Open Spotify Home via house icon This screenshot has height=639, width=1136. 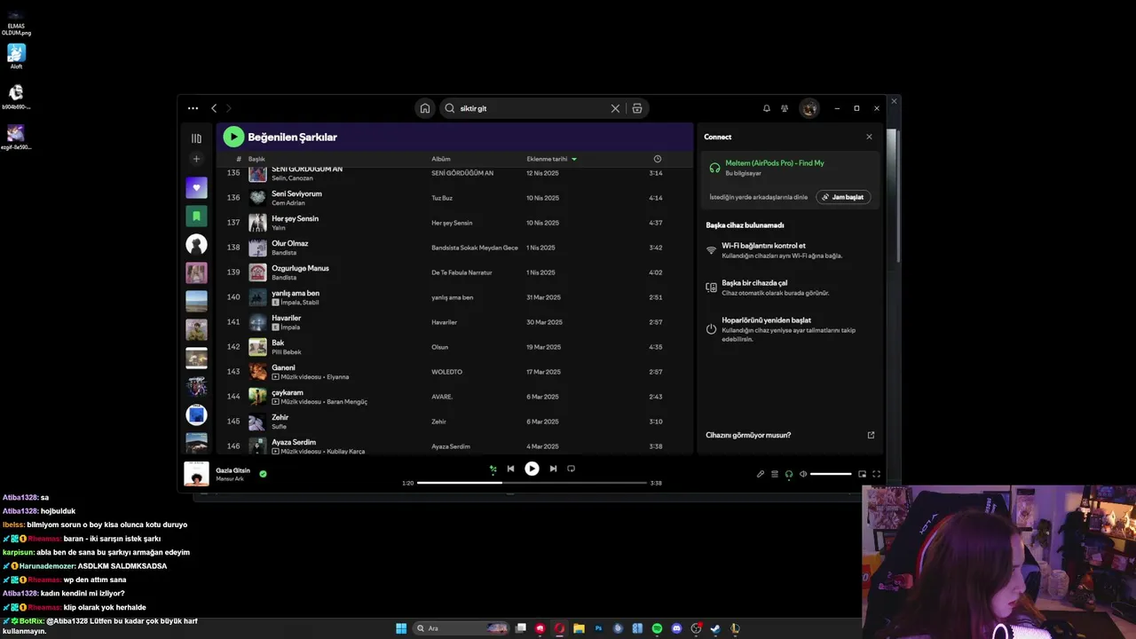425,108
